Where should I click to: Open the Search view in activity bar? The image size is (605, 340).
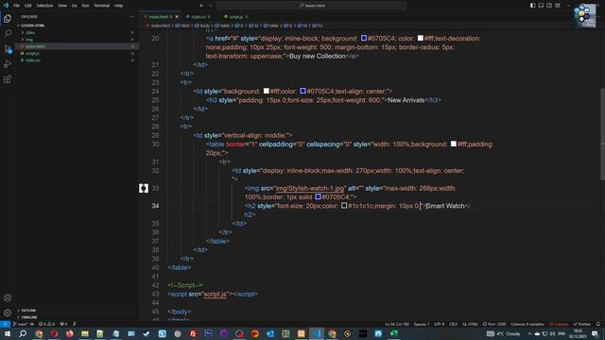click(x=8, y=34)
